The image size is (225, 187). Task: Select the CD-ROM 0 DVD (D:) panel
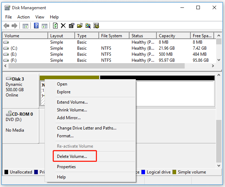point(21,126)
